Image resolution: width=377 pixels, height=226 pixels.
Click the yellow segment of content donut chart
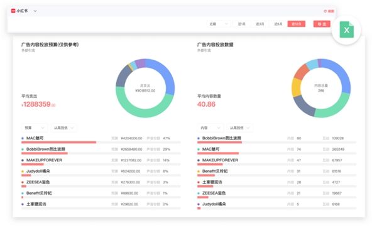pyautogui.click(x=297, y=87)
